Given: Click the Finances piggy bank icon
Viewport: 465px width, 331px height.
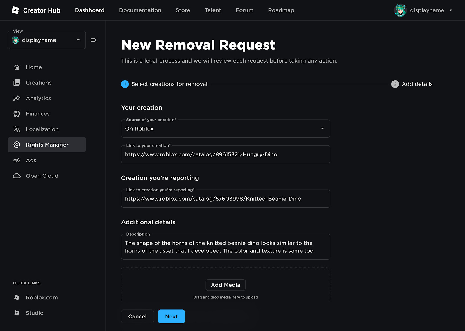Looking at the screenshot, I should (17, 114).
